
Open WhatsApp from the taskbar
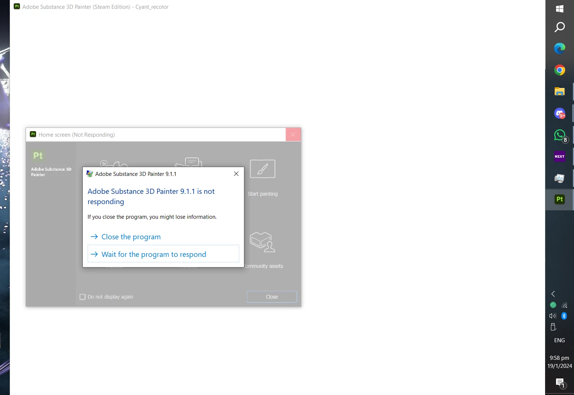[x=560, y=136]
